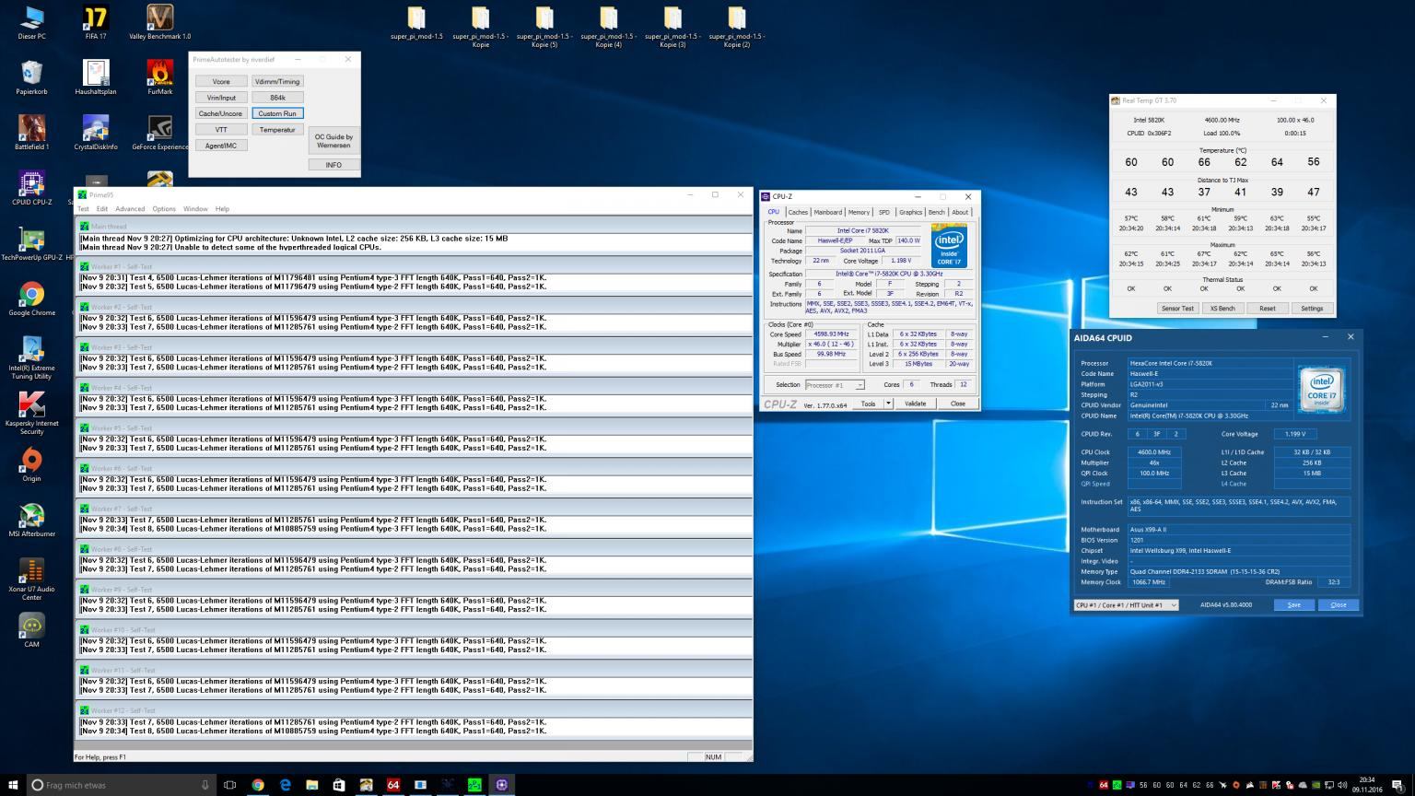1415x796 pixels.
Task: Open the Options menu in Prime95
Action: [x=164, y=208]
